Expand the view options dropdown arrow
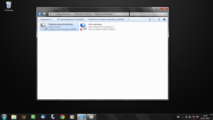The height and width of the screenshot is (120, 213). [x=153, y=19]
